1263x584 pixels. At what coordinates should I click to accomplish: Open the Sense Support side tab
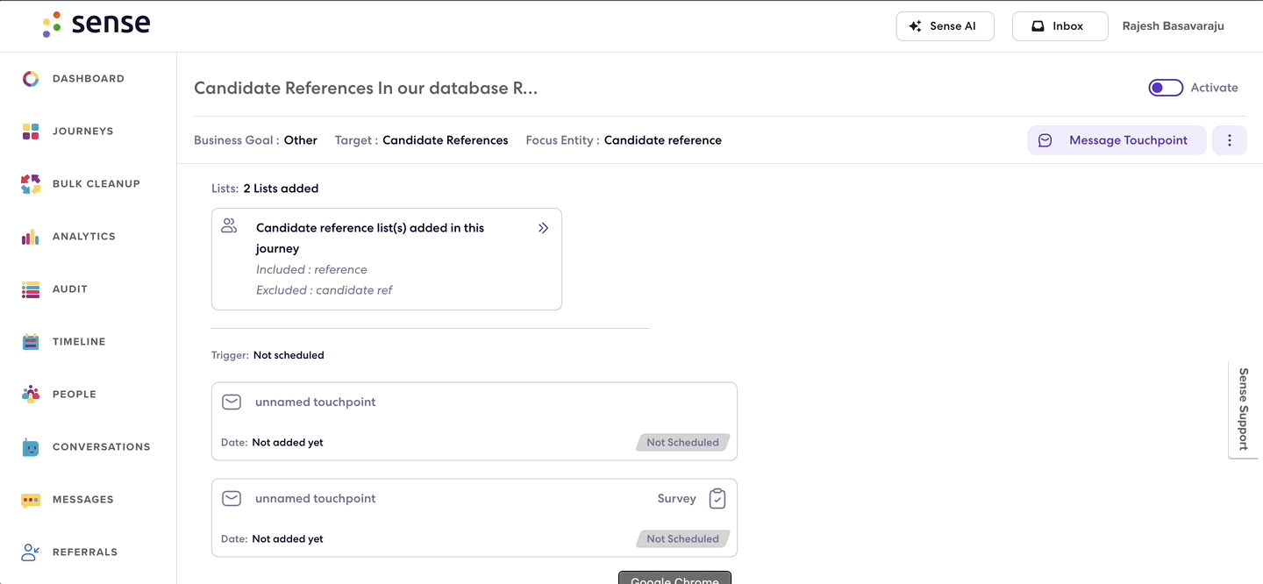[x=1243, y=409]
